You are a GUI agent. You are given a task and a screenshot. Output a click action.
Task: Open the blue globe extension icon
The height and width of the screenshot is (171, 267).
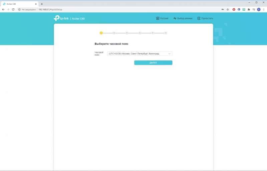pyautogui.click(x=239, y=10)
